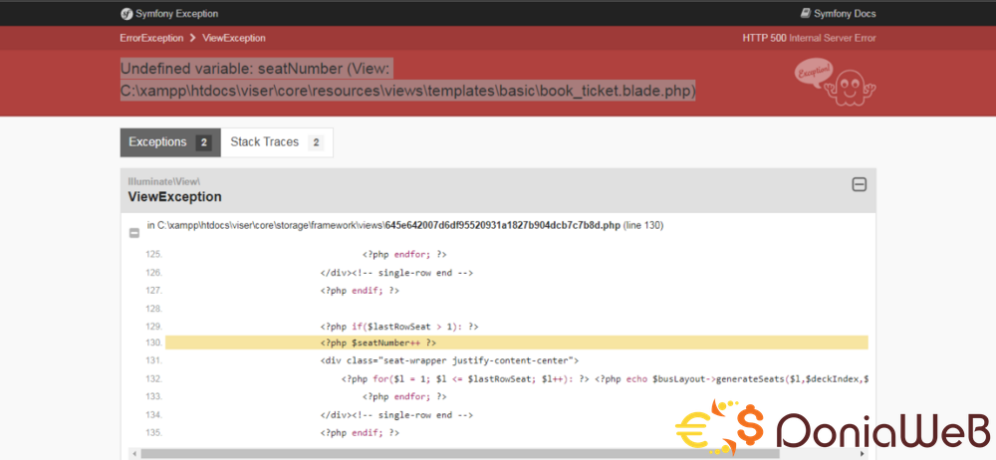Click the Stack Traces count badge
The width and height of the screenshot is (996, 460).
point(316,142)
